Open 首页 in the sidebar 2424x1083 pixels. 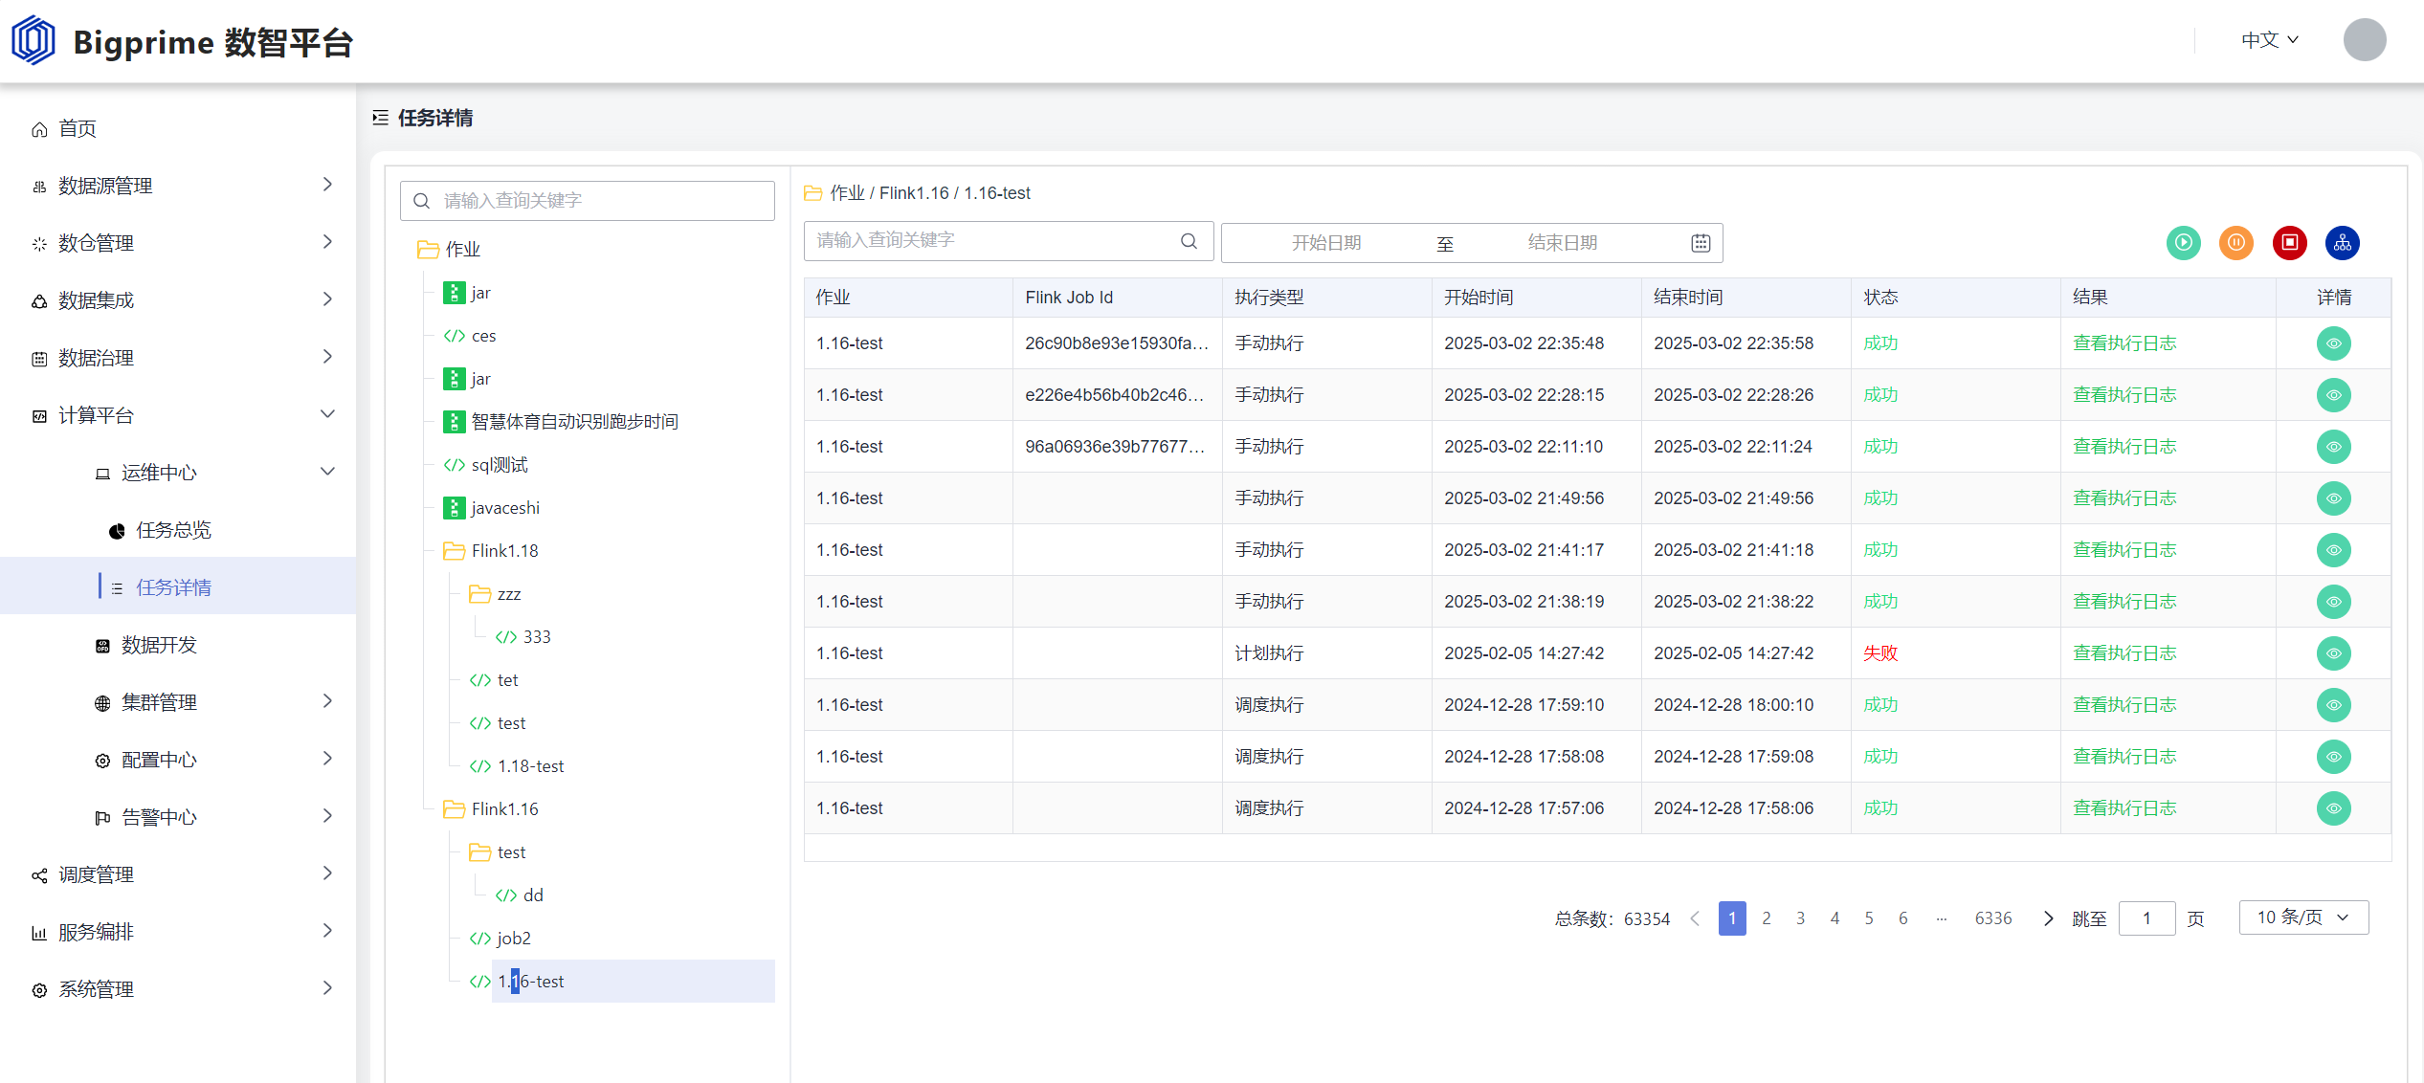click(x=178, y=128)
